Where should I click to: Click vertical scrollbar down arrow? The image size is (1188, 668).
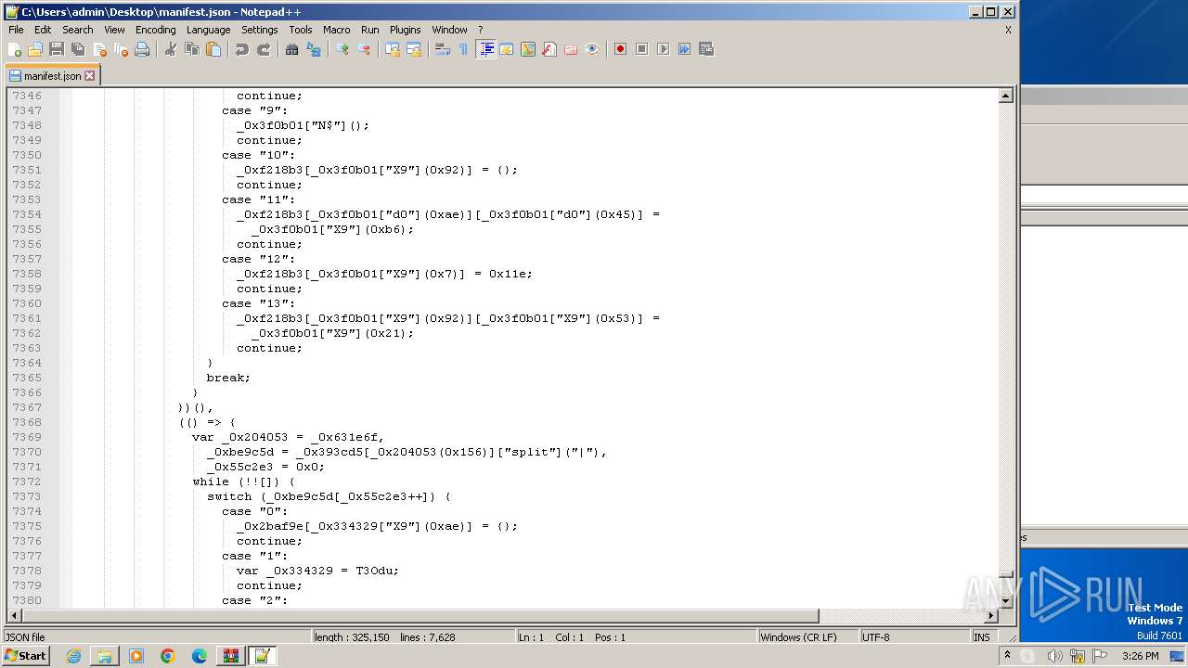point(1006,601)
